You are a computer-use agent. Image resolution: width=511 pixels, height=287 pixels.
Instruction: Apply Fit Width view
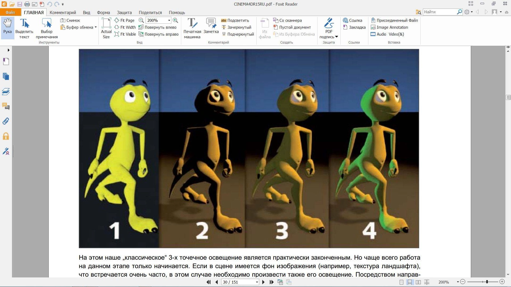click(x=125, y=27)
